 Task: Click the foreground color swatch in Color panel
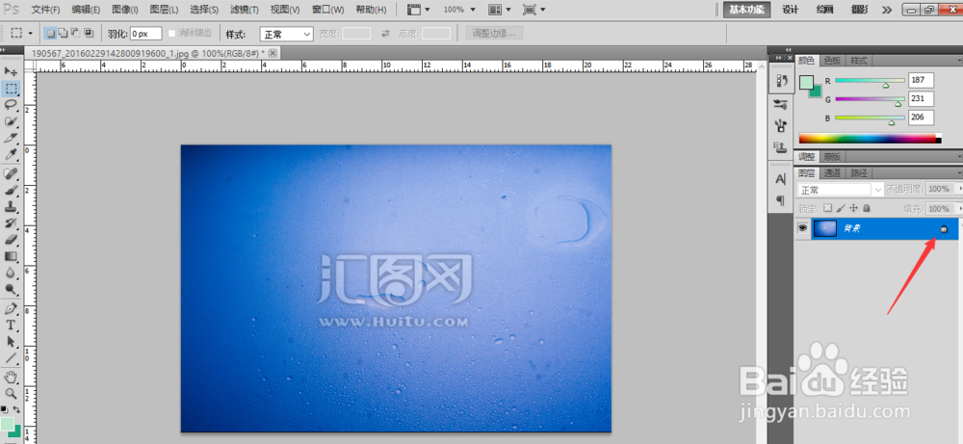click(x=806, y=82)
